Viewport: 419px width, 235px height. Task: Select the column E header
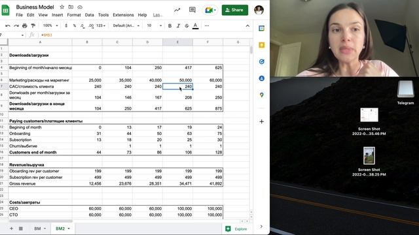point(177,42)
